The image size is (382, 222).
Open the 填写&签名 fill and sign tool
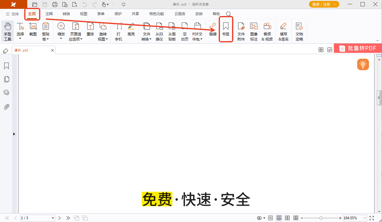coord(283,31)
